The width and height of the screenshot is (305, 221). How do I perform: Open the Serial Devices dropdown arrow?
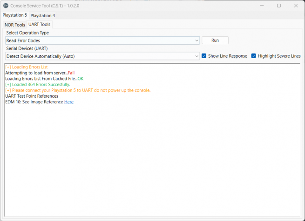tap(197, 56)
